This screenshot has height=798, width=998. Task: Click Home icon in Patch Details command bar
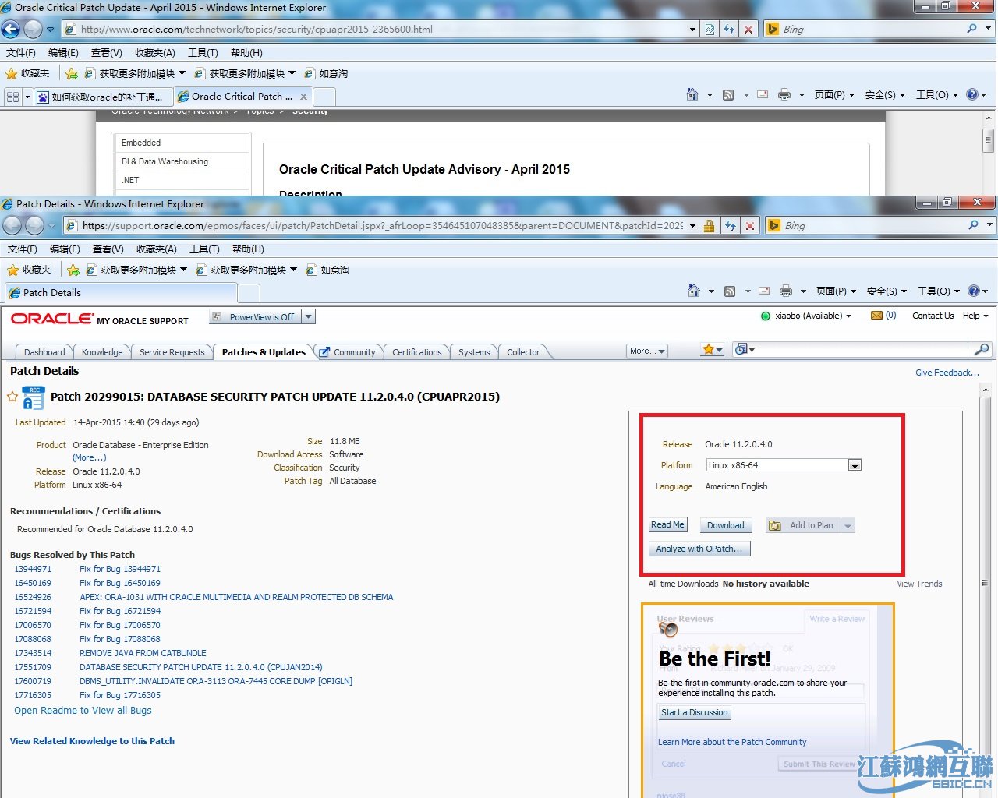click(694, 291)
